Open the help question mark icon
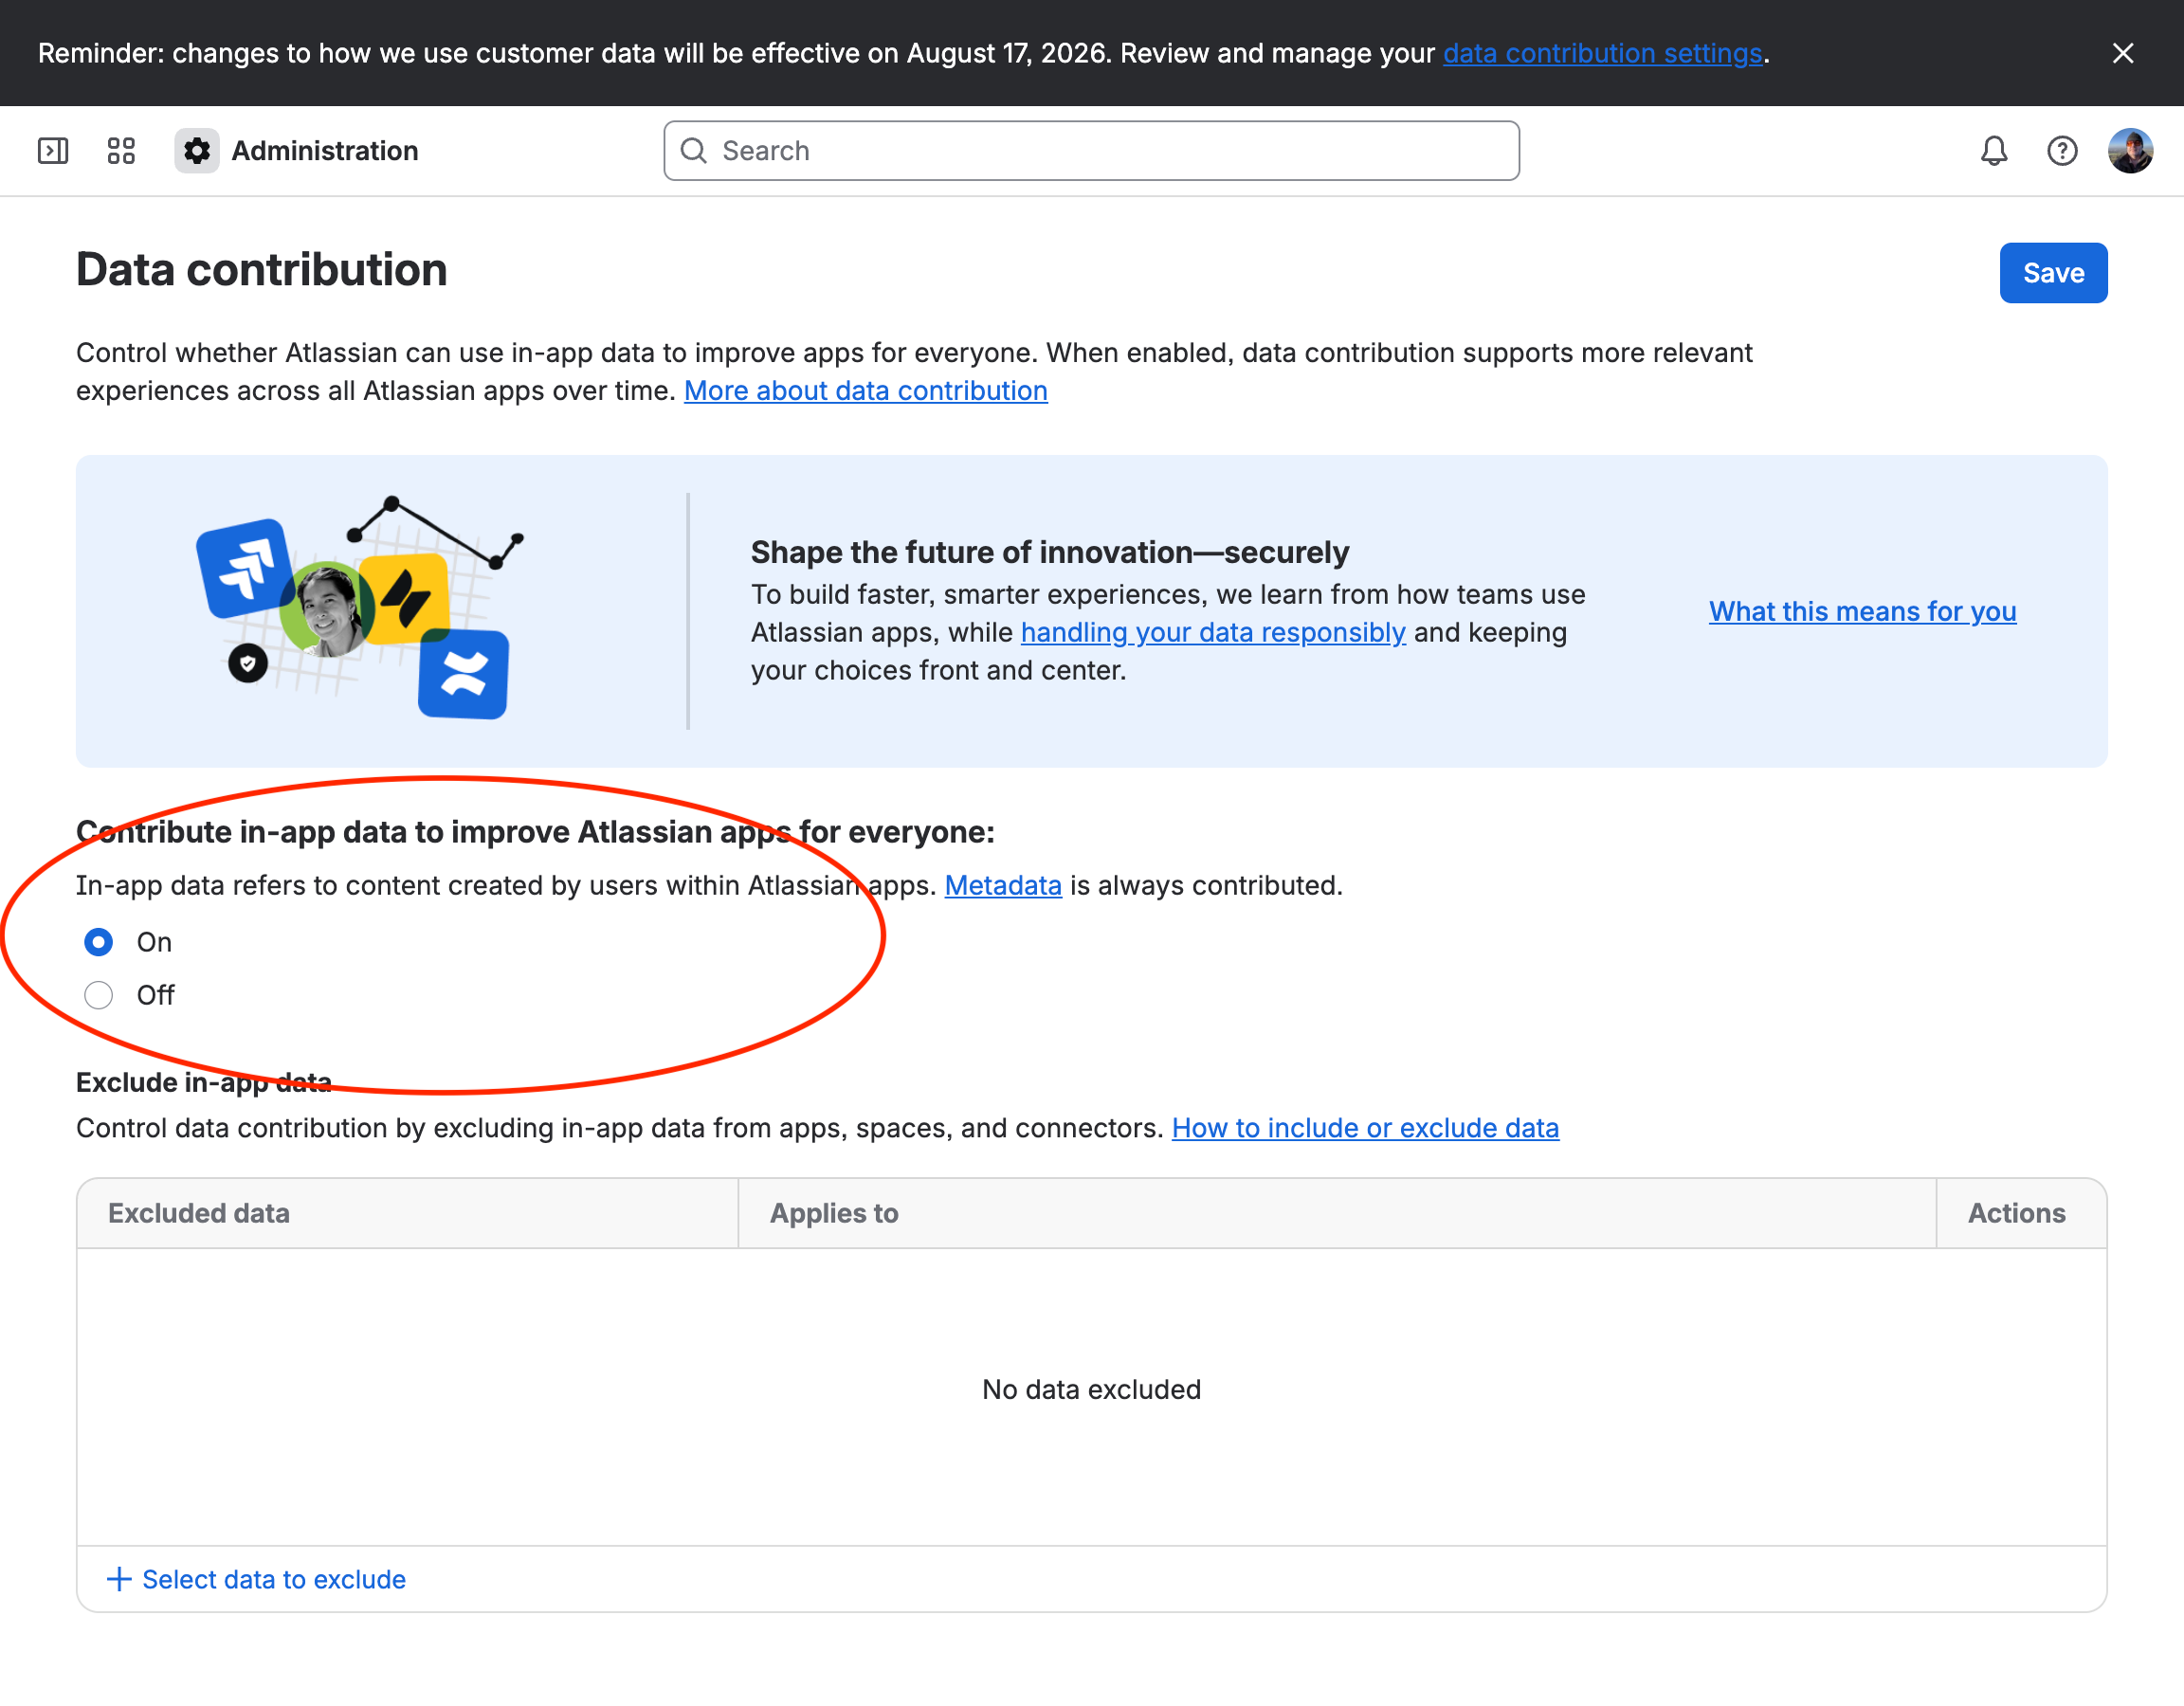This screenshot has height=1706, width=2184. tap(2062, 151)
